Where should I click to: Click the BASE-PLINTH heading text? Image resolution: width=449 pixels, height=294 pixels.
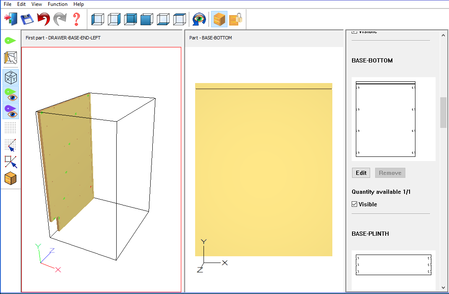pos(370,234)
